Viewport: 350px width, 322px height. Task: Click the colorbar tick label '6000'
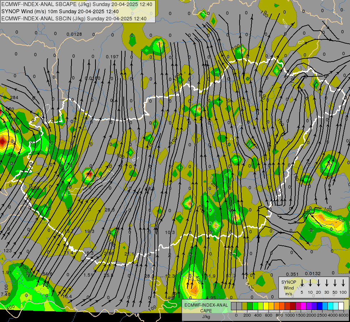pyautogui.click(x=343, y=315)
